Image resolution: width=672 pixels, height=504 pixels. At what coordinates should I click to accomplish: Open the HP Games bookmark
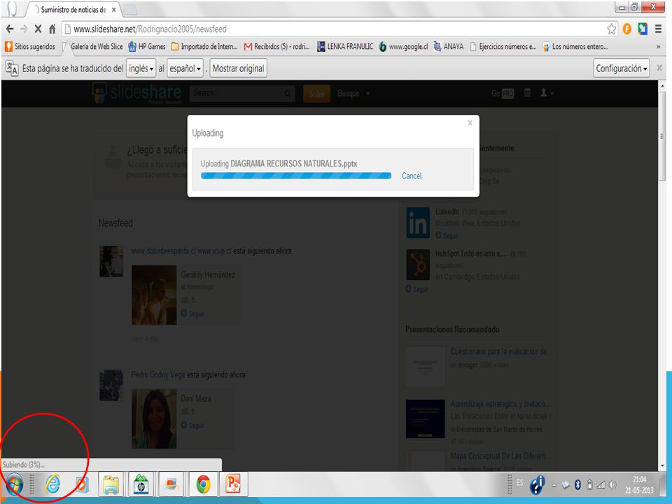click(146, 46)
